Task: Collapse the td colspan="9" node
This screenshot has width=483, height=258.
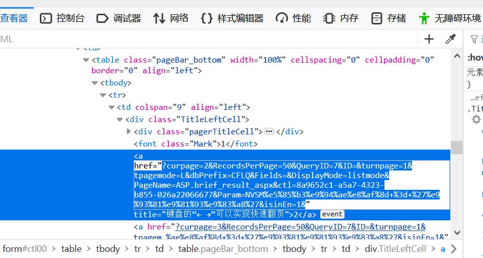Action: [x=112, y=107]
